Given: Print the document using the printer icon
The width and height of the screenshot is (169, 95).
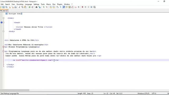Looking at the screenshot, I should coord(16,7).
